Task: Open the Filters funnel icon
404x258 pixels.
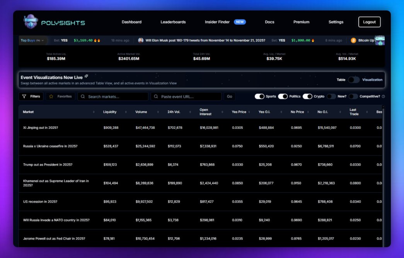Action: click(25, 96)
